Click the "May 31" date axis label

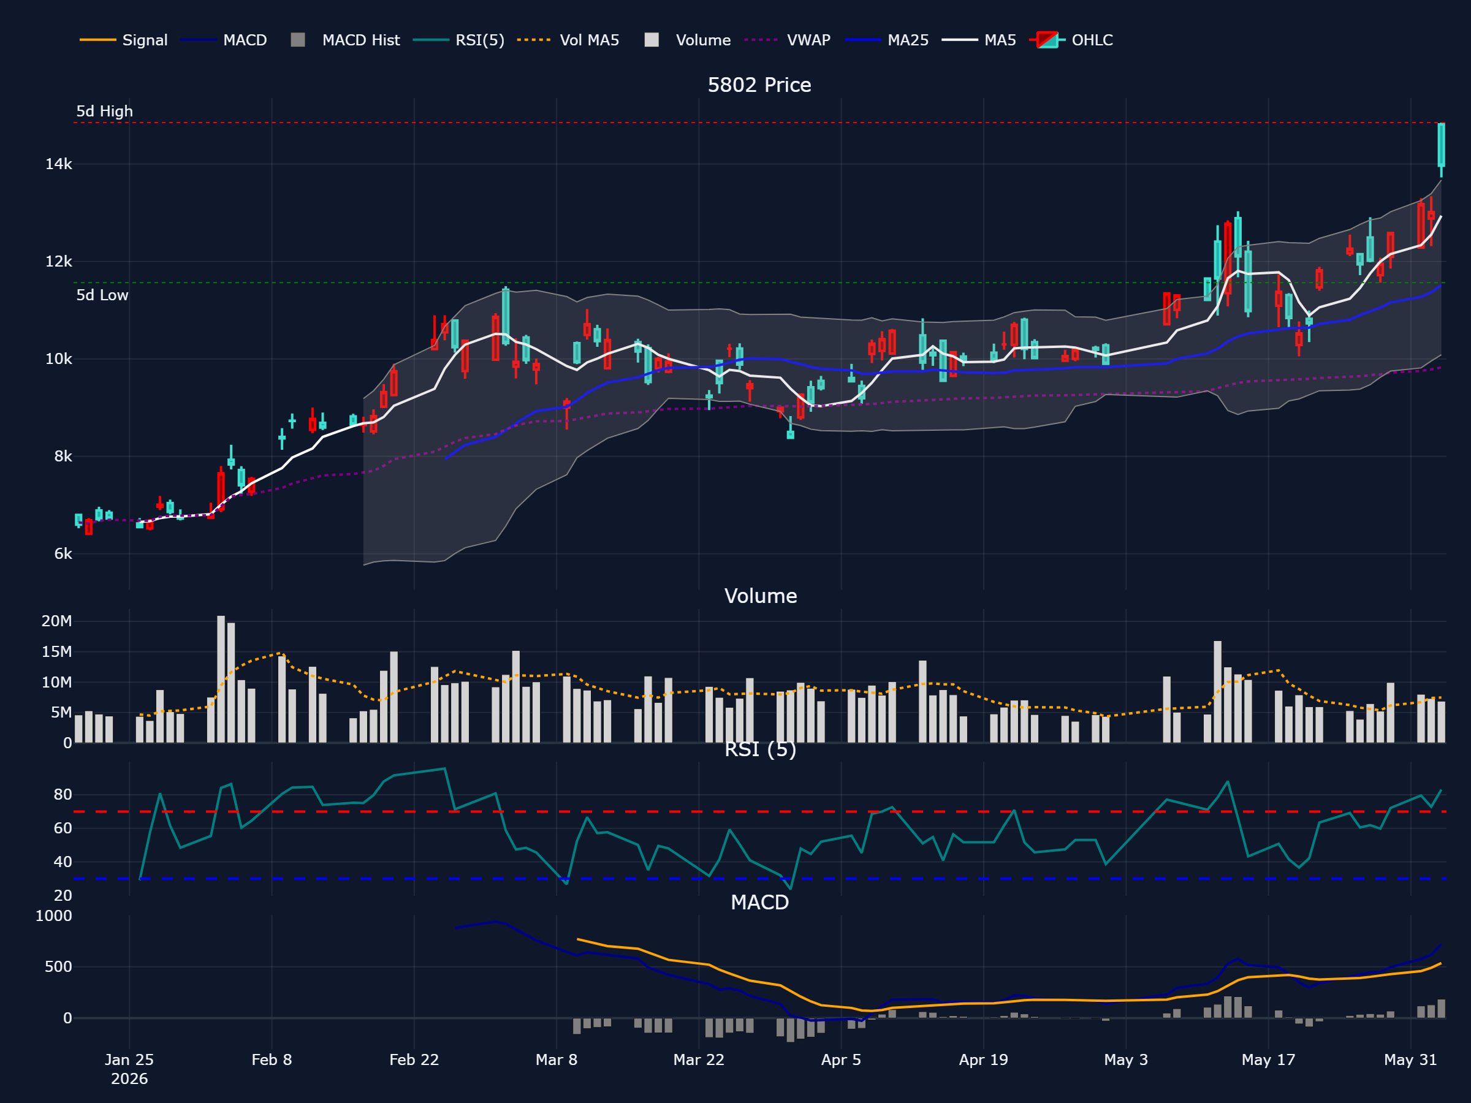pos(1410,1059)
